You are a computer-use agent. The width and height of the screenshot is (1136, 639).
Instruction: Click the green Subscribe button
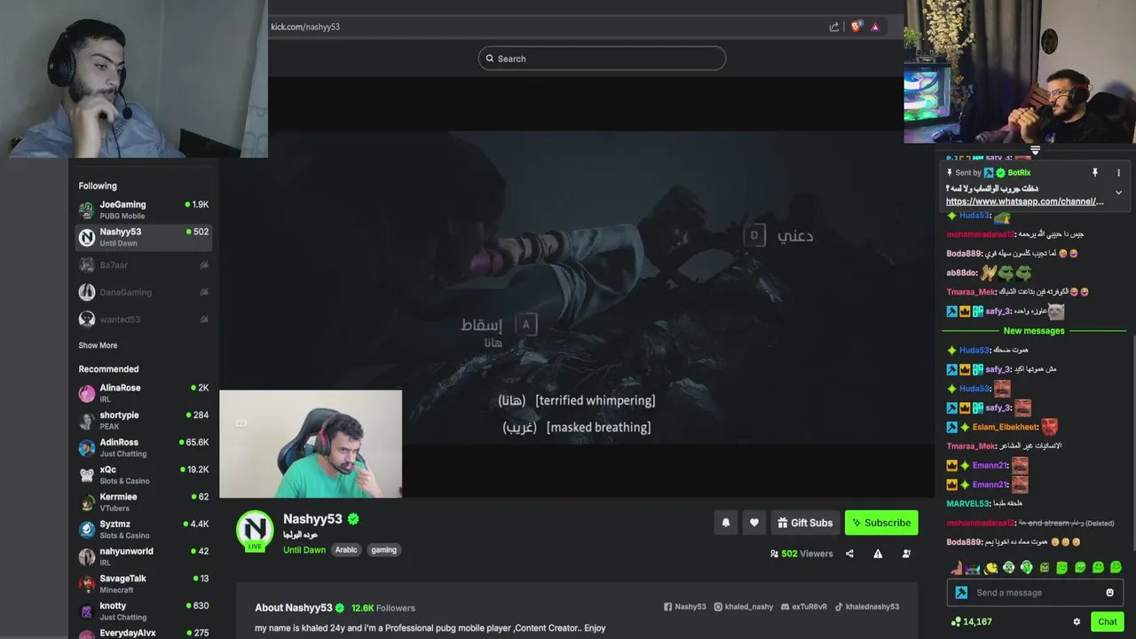pos(881,523)
